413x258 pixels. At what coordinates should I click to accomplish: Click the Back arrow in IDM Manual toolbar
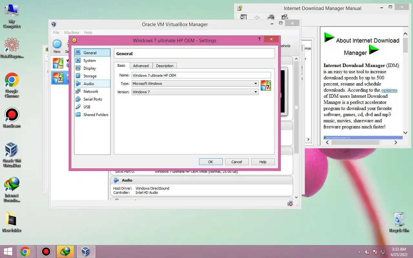[257, 17]
